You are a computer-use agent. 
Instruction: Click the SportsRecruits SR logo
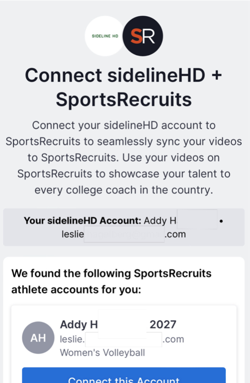coord(143,36)
